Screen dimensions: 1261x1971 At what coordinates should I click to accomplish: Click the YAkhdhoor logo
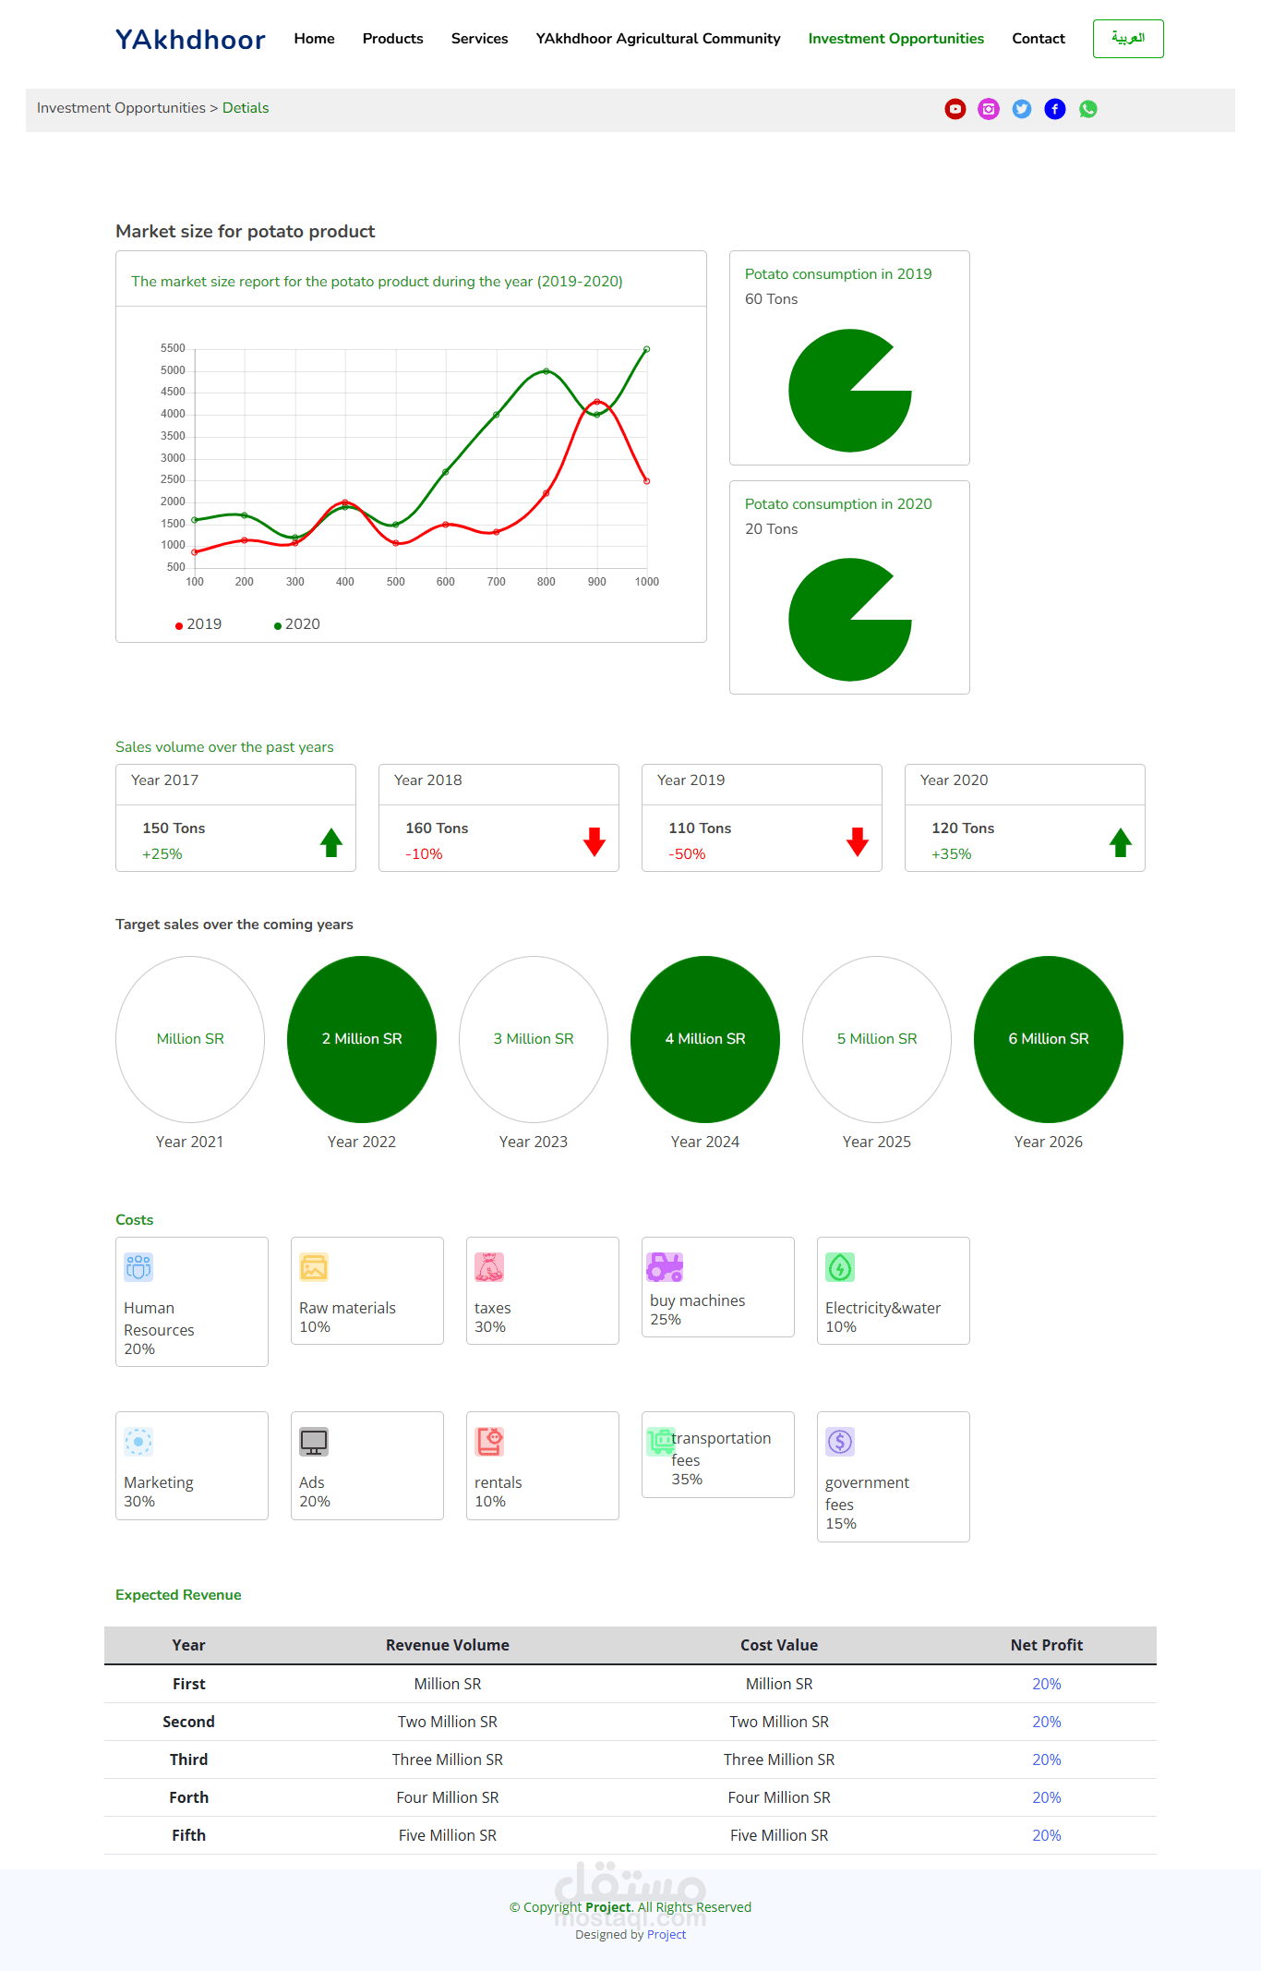[x=190, y=40]
